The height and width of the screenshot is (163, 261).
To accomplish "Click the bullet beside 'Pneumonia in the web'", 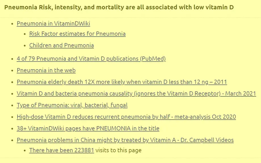I will click(12, 71).
